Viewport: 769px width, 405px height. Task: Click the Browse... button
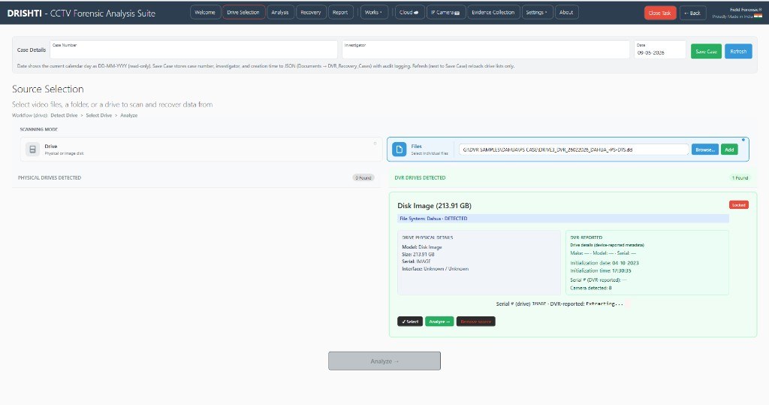pyautogui.click(x=704, y=150)
